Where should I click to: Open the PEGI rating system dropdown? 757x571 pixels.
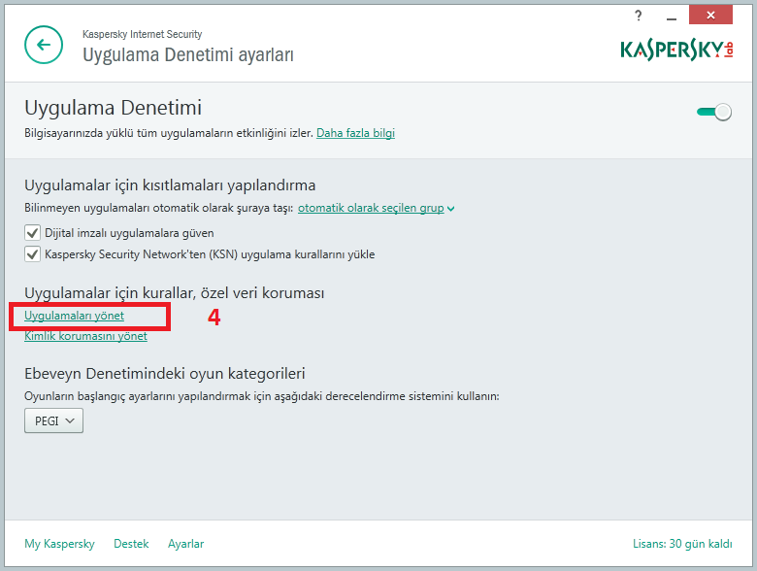53,420
